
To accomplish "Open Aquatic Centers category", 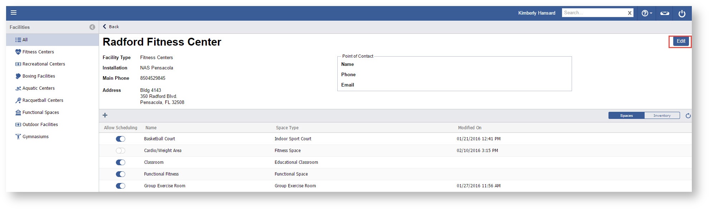I will 38,88.
